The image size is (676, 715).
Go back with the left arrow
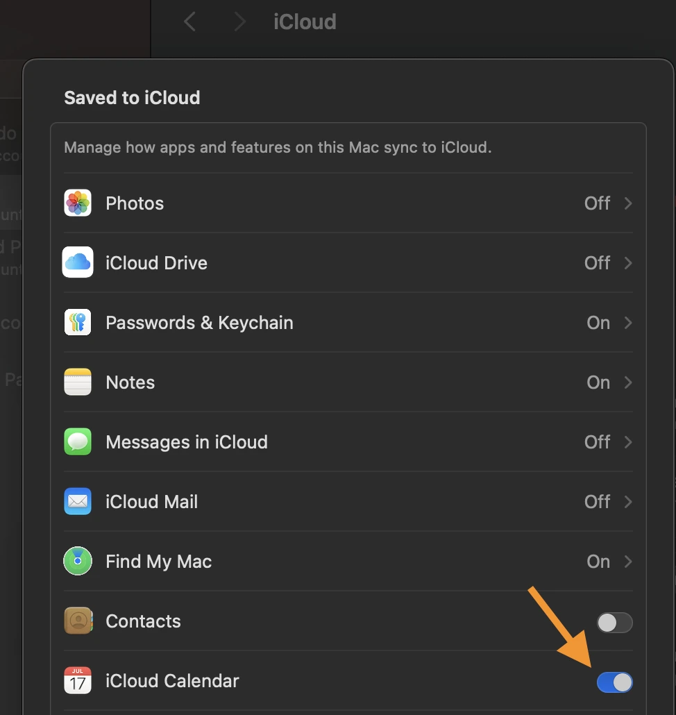pyautogui.click(x=189, y=22)
